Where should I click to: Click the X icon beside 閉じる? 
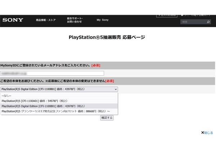pyautogui.click(x=202, y=133)
